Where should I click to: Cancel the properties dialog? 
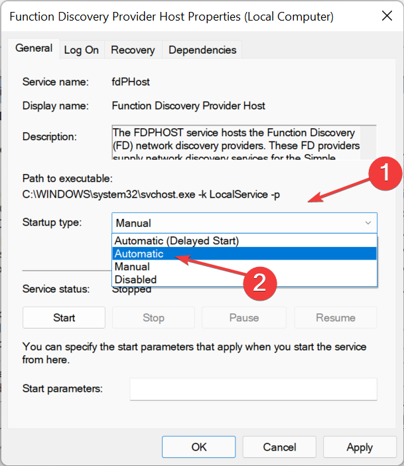[279, 447]
